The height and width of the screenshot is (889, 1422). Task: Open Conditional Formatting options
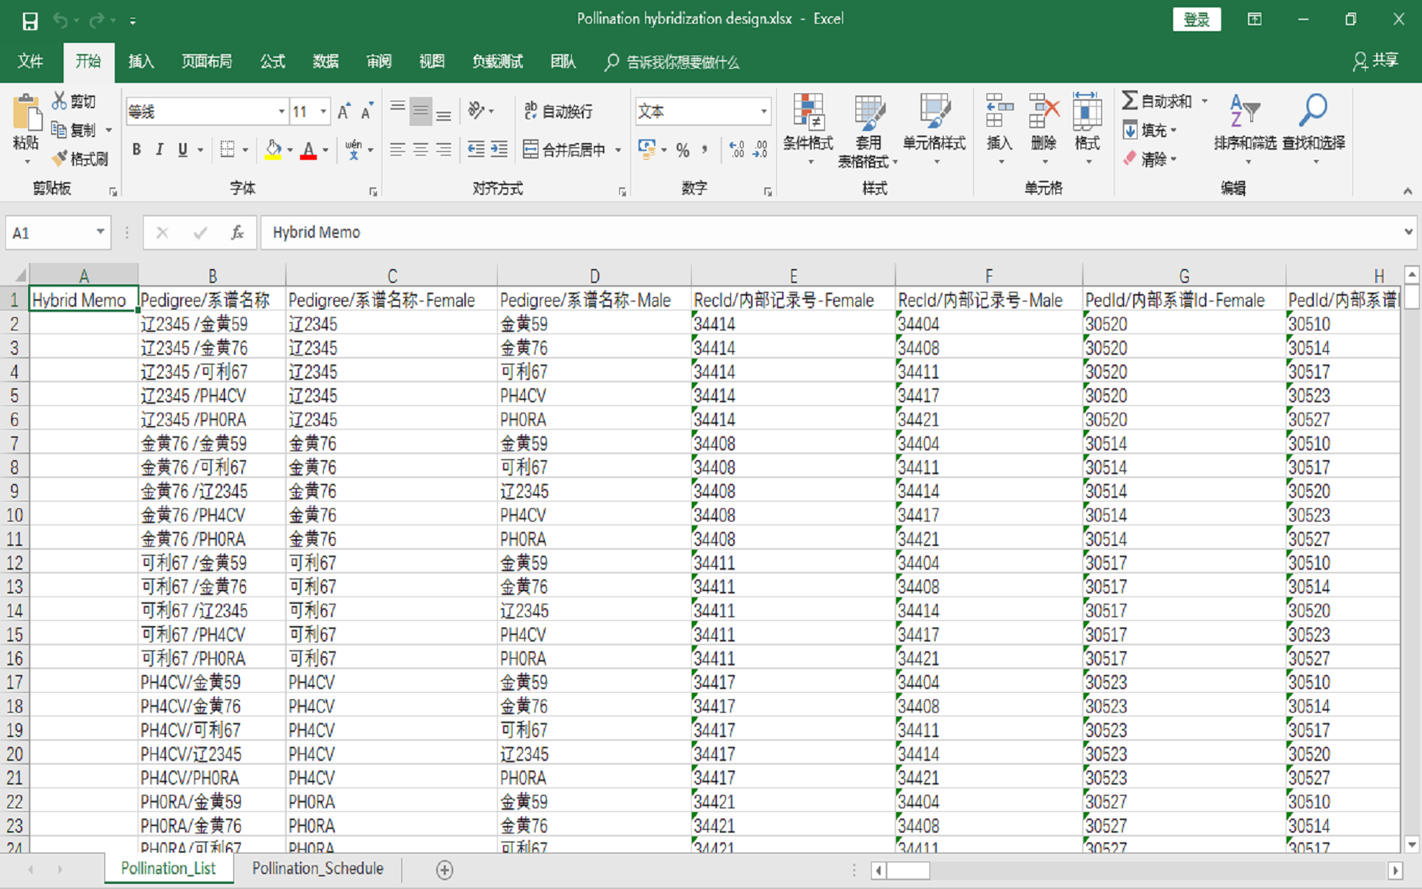click(x=808, y=129)
